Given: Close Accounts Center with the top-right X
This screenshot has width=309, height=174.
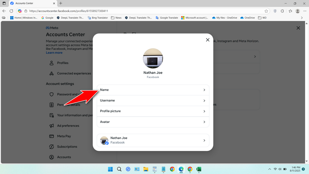Looking at the screenshot, I should [x=298, y=28].
